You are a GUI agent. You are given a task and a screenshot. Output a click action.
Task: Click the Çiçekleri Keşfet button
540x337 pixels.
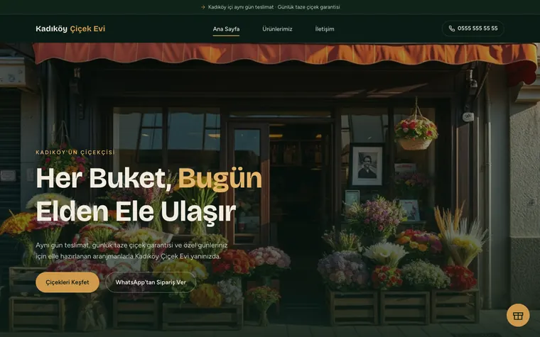[x=67, y=282]
